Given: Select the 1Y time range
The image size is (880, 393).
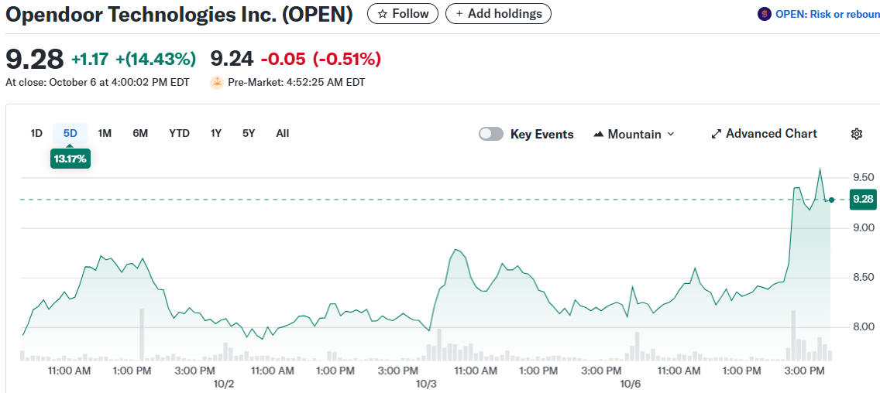Looking at the screenshot, I should pyautogui.click(x=216, y=133).
